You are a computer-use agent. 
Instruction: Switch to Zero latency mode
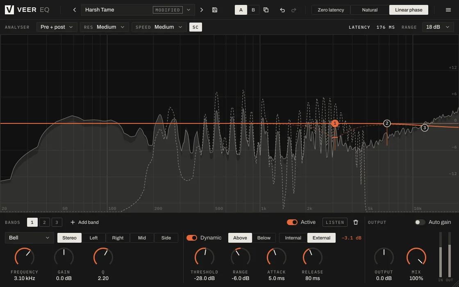pyautogui.click(x=331, y=10)
